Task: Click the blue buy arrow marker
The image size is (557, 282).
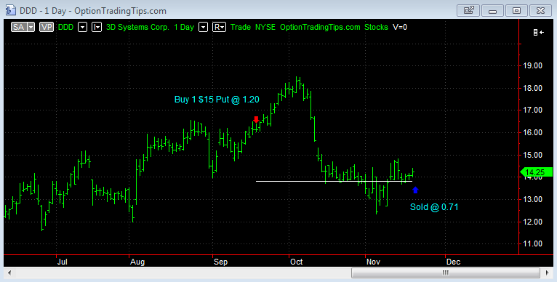Action: (x=416, y=190)
